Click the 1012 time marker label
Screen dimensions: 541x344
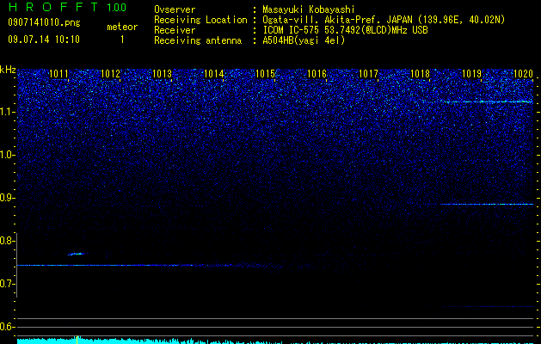tap(110, 74)
